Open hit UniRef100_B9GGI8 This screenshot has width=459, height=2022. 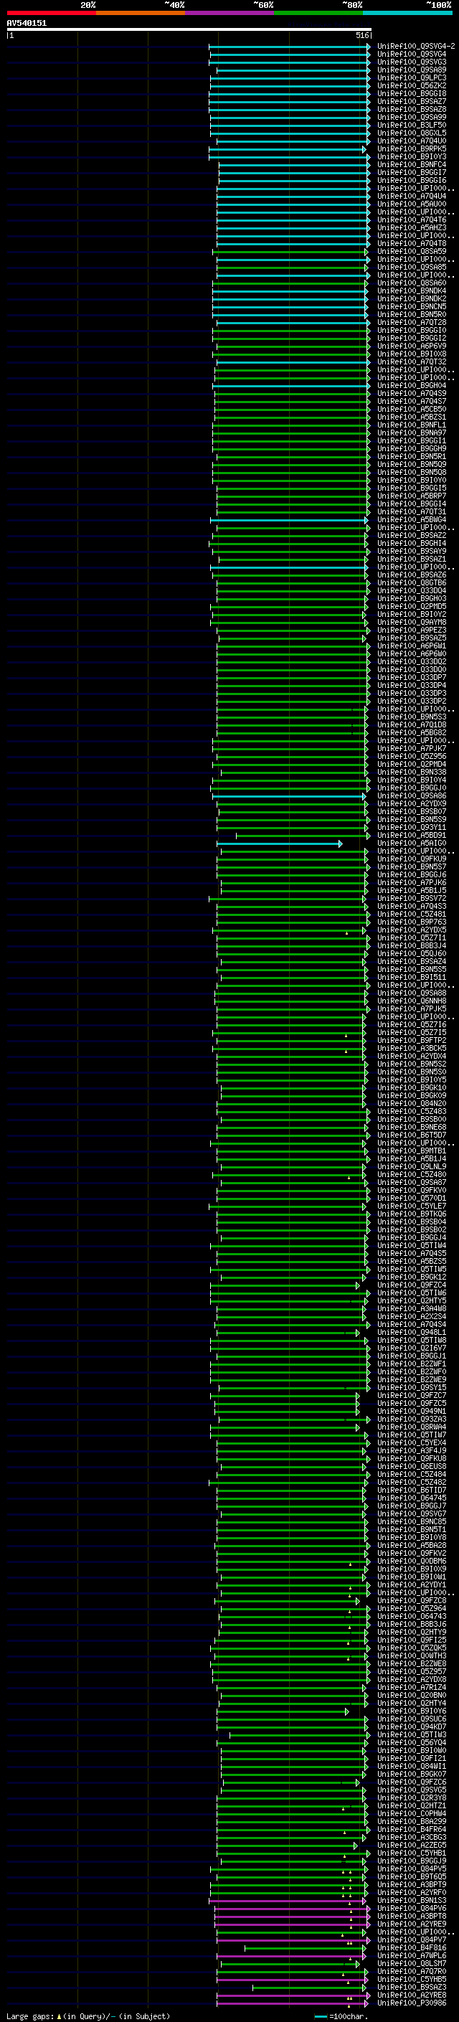pyautogui.click(x=412, y=93)
